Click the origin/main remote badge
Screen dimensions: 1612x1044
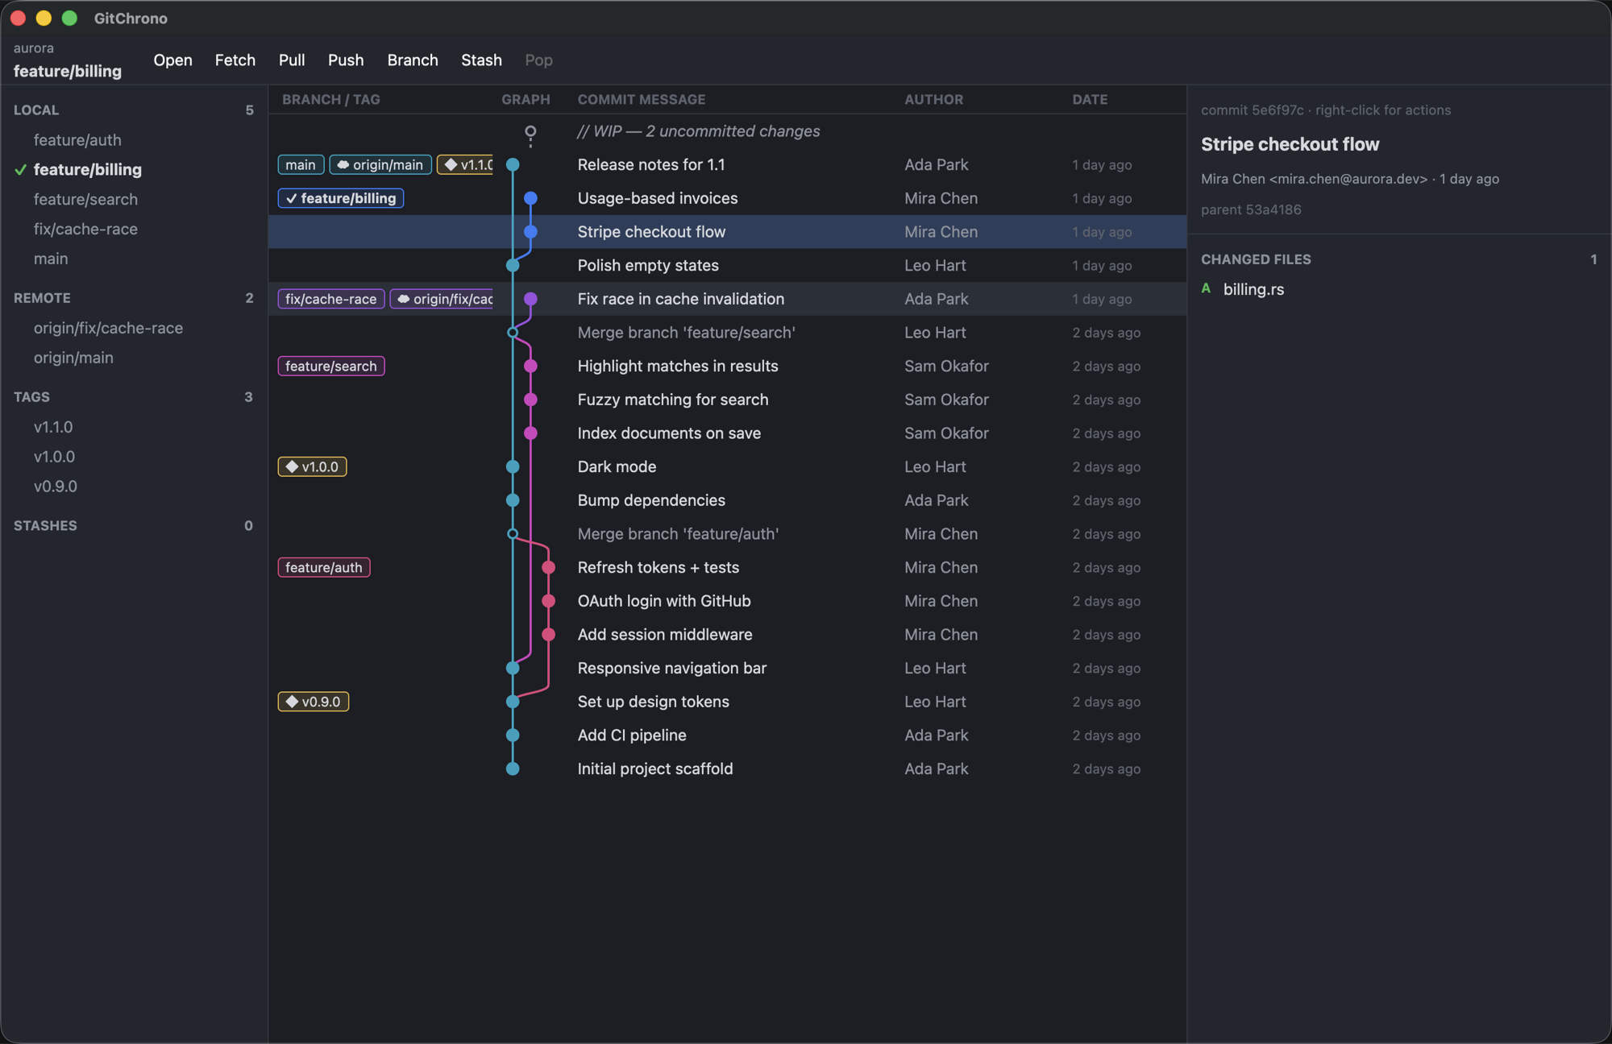pyautogui.click(x=380, y=165)
